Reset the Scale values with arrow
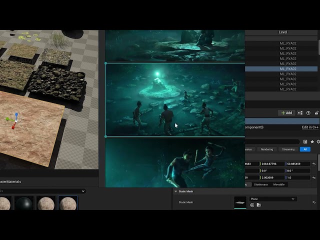Viewport: 320px width, 240px height. (x=314, y=178)
